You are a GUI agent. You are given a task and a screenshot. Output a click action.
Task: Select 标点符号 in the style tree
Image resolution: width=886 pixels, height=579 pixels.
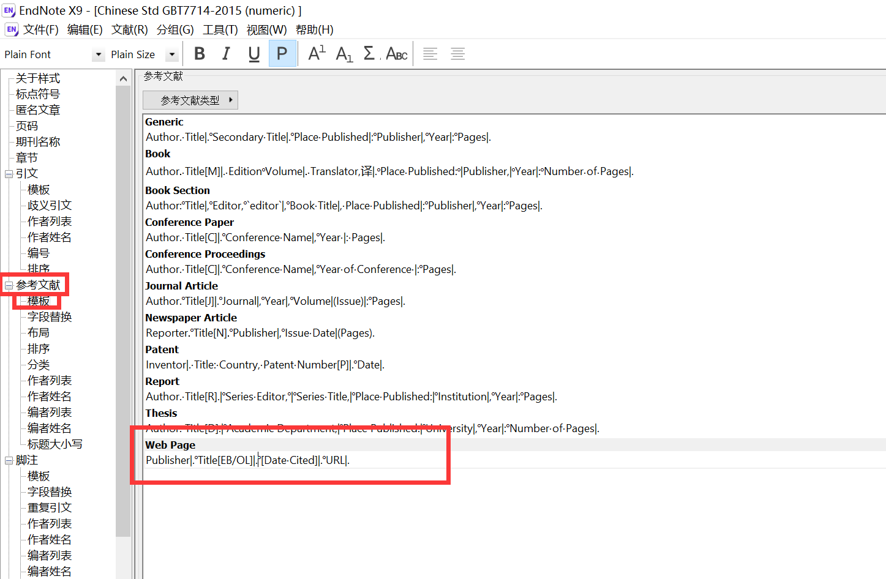pyautogui.click(x=38, y=94)
